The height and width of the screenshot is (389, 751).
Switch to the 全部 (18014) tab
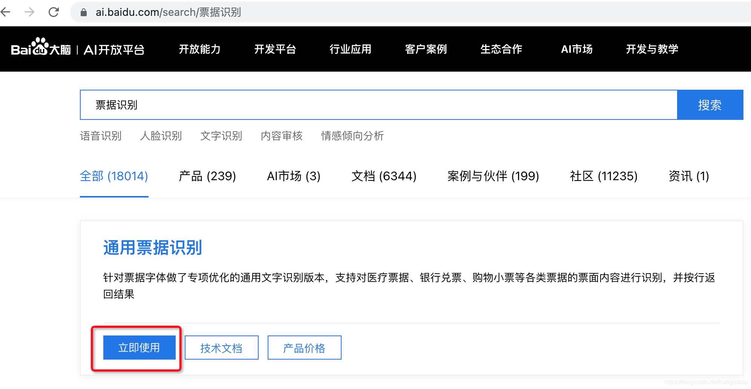pyautogui.click(x=114, y=176)
